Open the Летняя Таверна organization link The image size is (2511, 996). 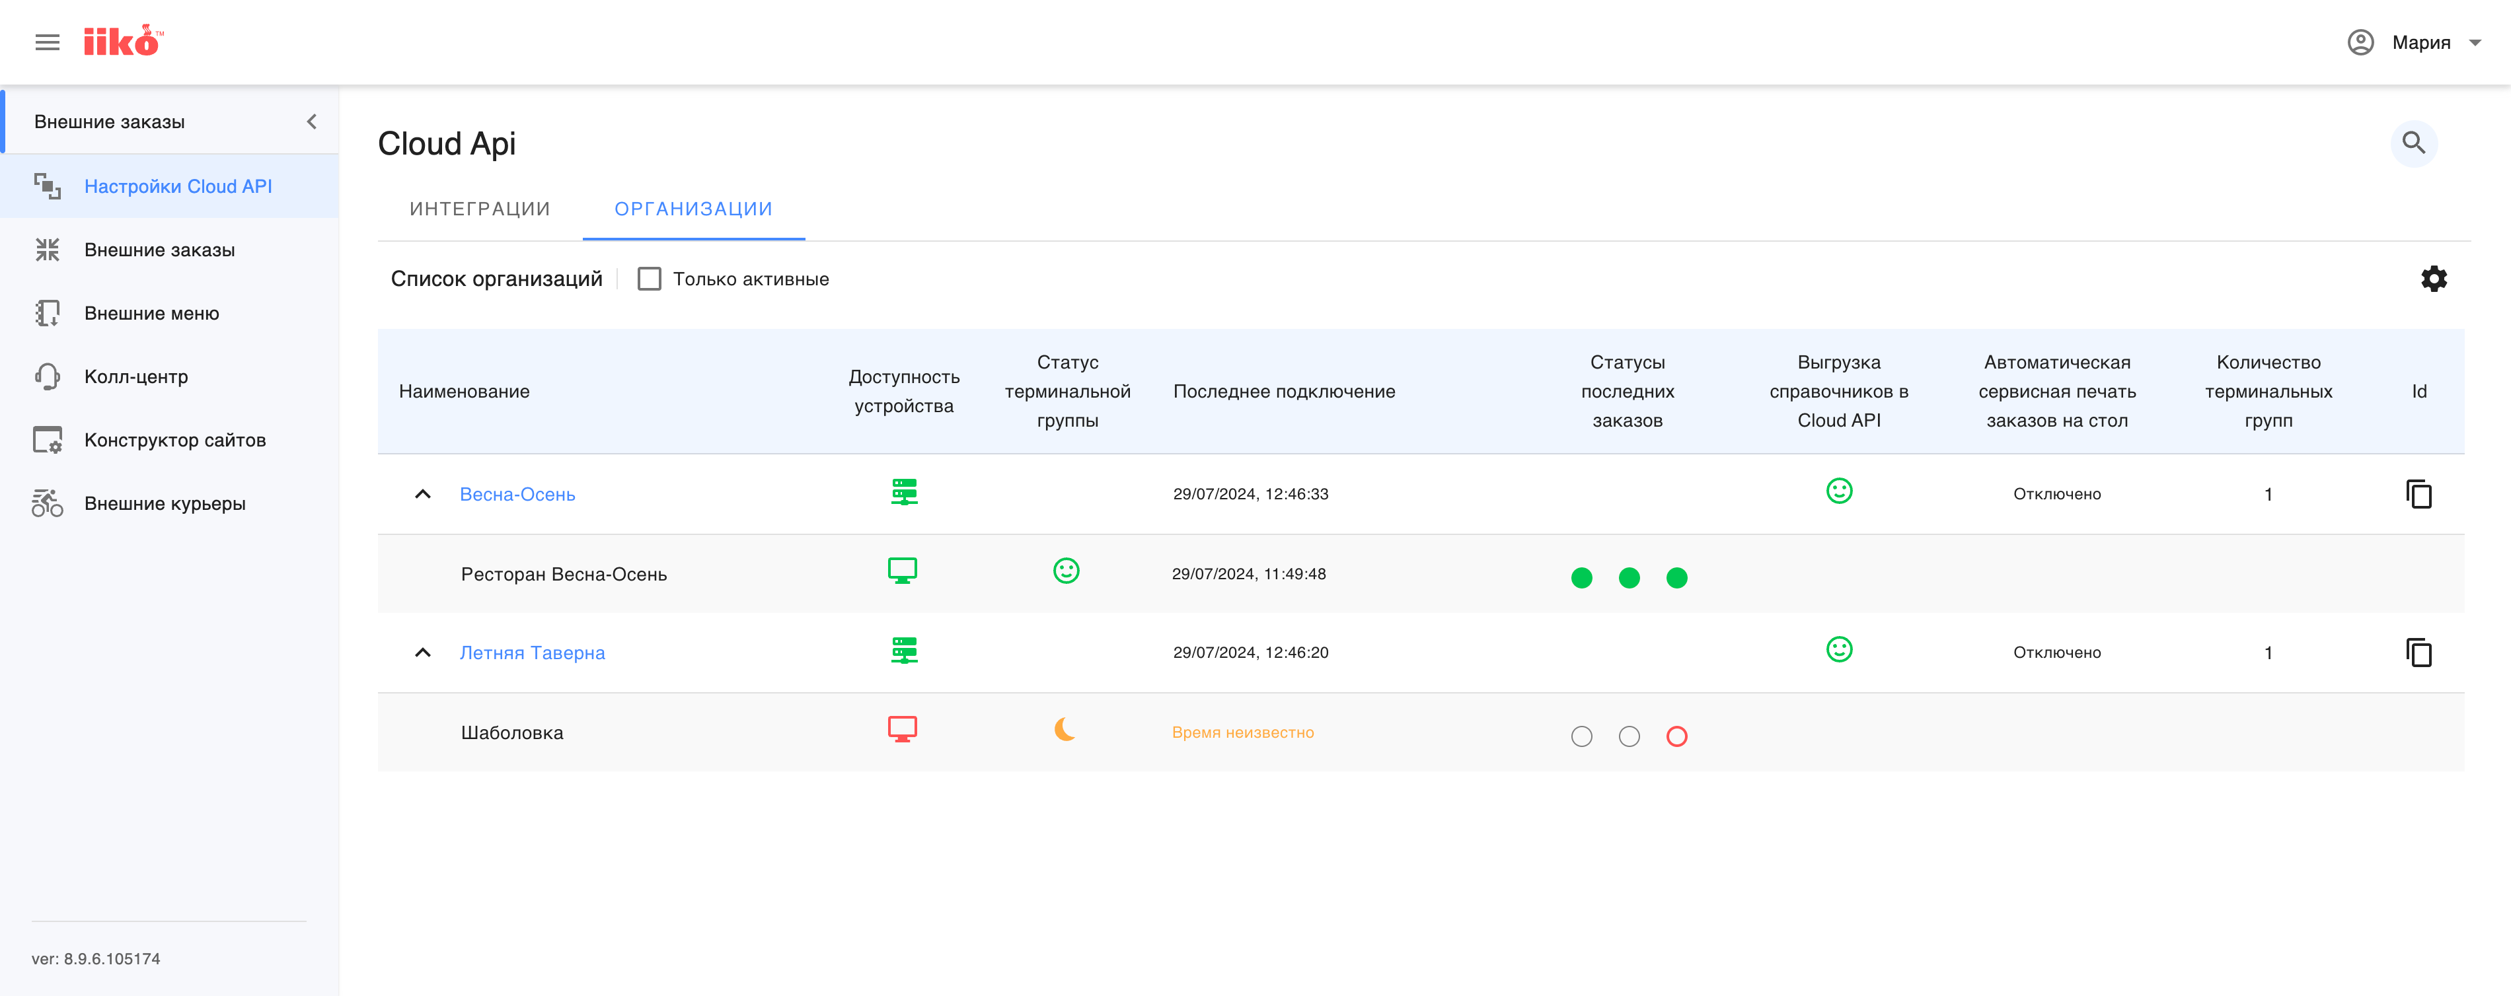coord(532,652)
